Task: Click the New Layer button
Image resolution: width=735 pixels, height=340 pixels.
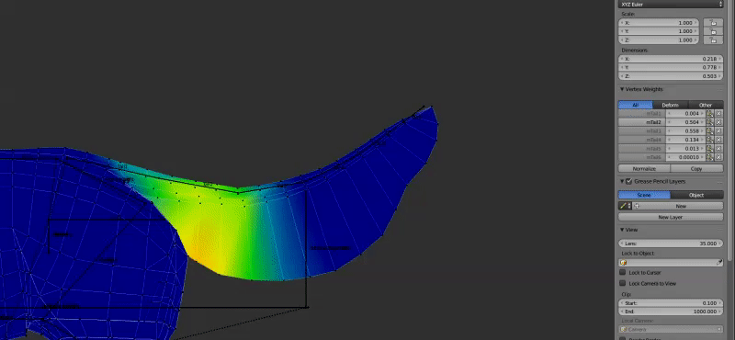Action: (x=671, y=217)
